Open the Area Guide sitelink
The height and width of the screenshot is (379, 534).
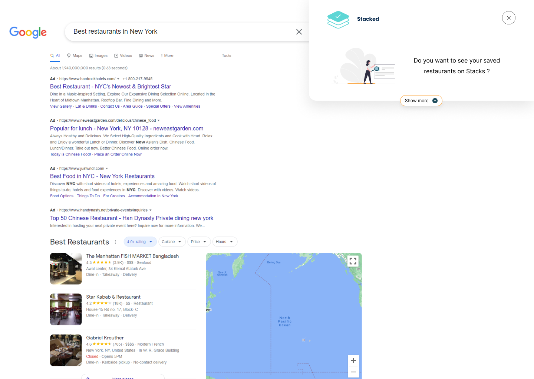click(x=133, y=106)
